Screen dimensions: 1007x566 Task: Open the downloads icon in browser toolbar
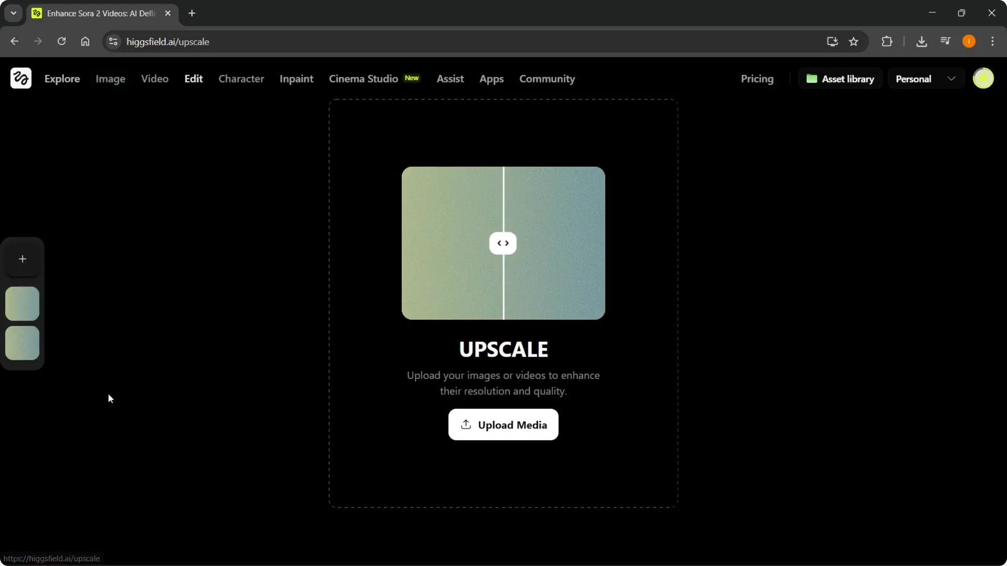pos(922,41)
